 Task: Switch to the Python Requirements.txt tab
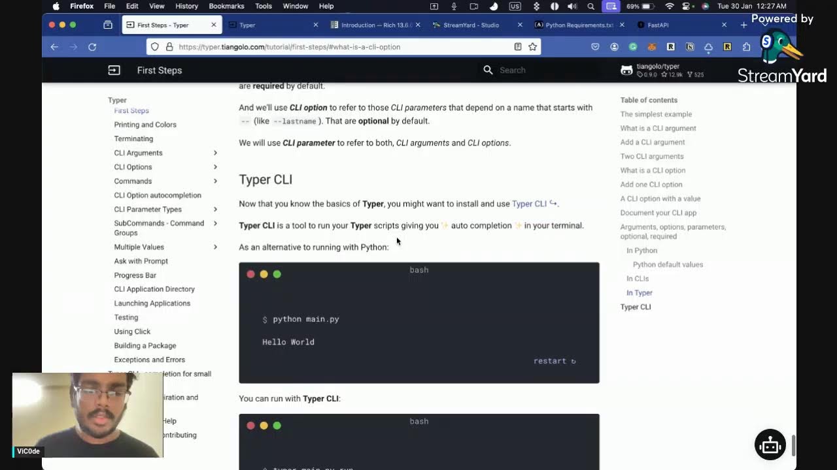[579, 25]
